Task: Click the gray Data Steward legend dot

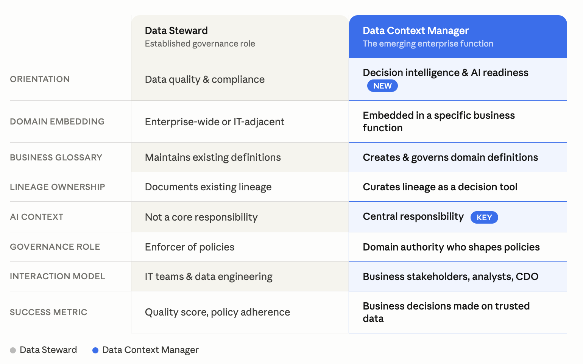Action: pos(13,350)
